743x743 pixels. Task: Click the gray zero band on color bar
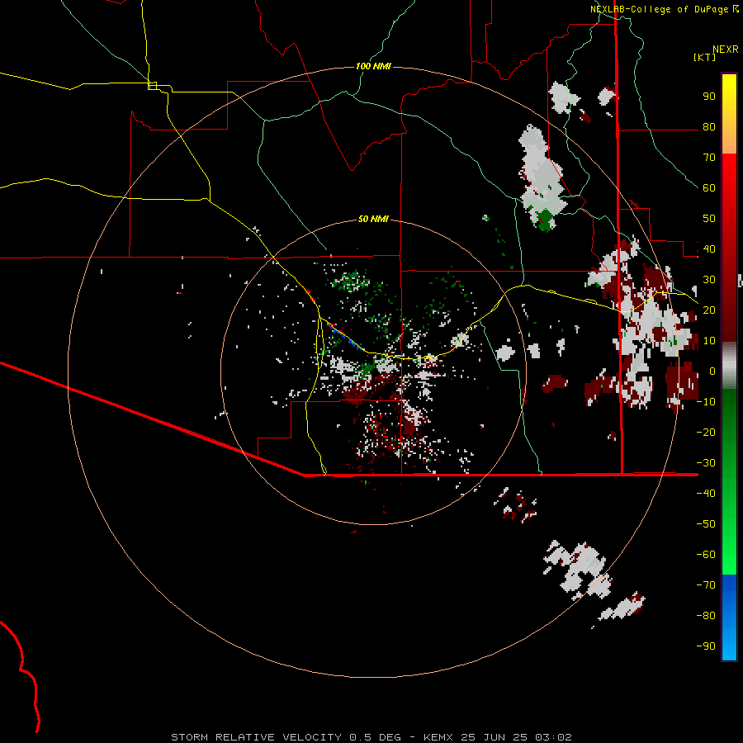pos(729,365)
